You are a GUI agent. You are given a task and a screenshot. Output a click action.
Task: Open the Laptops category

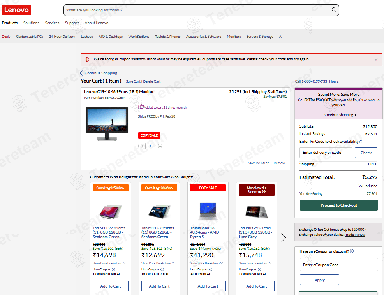coord(87,37)
